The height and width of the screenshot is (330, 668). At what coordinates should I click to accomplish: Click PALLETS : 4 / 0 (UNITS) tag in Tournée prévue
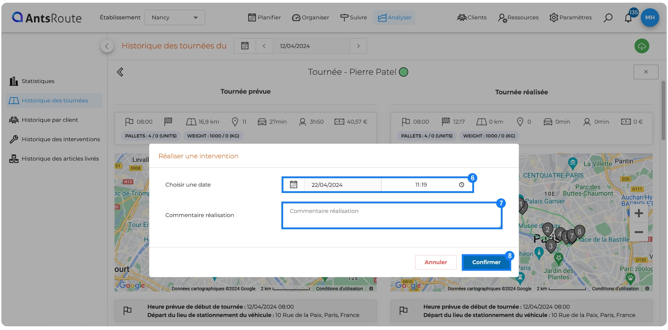151,136
